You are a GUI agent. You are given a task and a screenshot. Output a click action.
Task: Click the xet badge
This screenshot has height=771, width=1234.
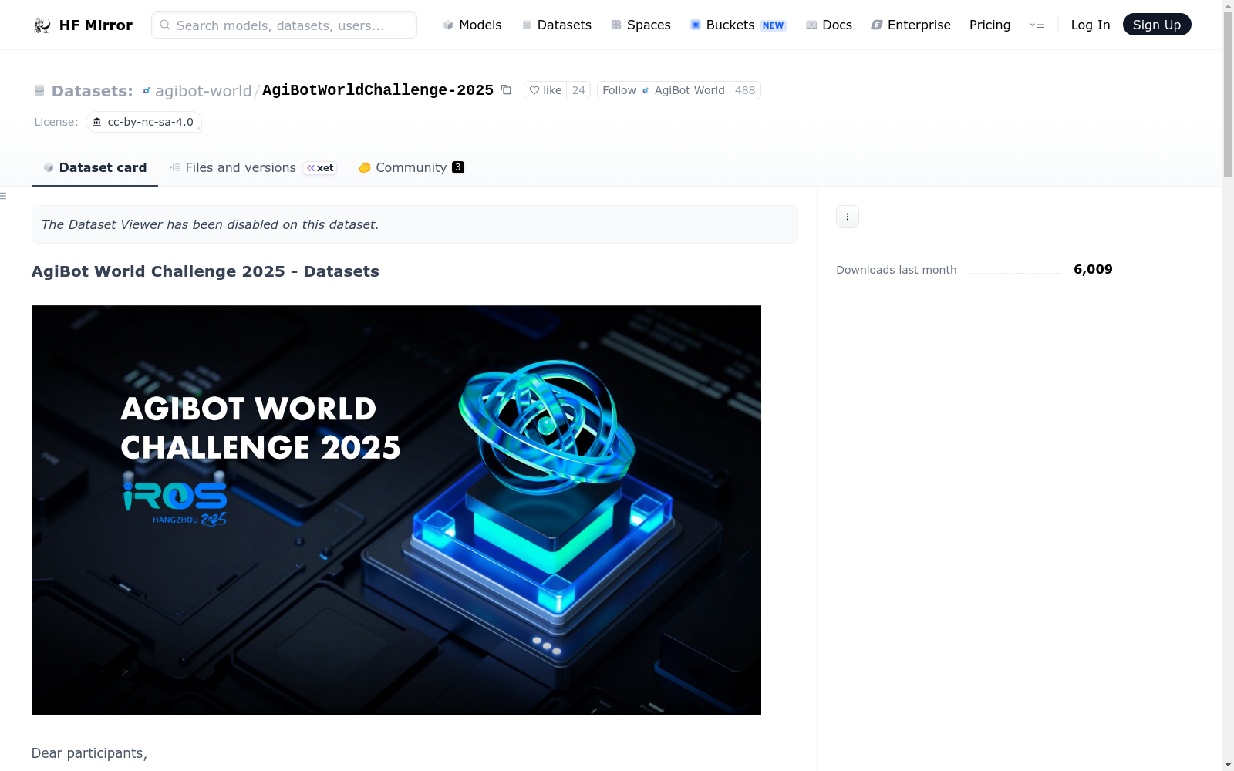(320, 168)
